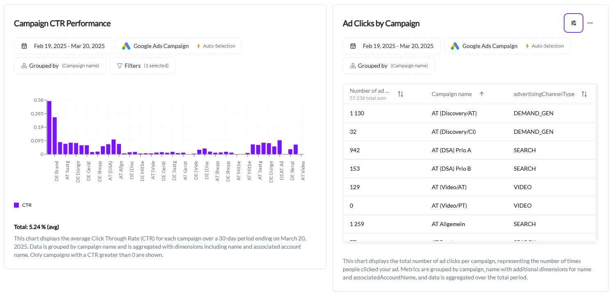Toggle sort on Number of ad clicks column
The height and width of the screenshot is (295, 615).
tap(401, 94)
